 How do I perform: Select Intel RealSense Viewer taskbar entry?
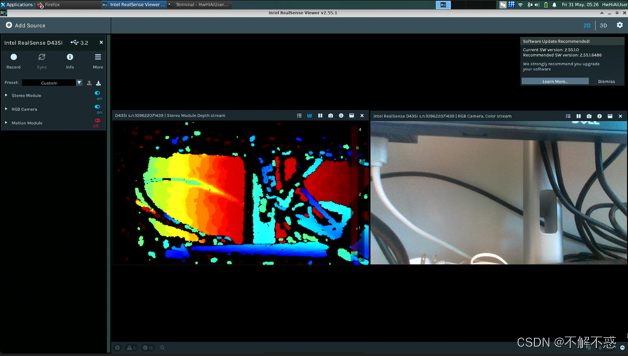[x=134, y=4]
